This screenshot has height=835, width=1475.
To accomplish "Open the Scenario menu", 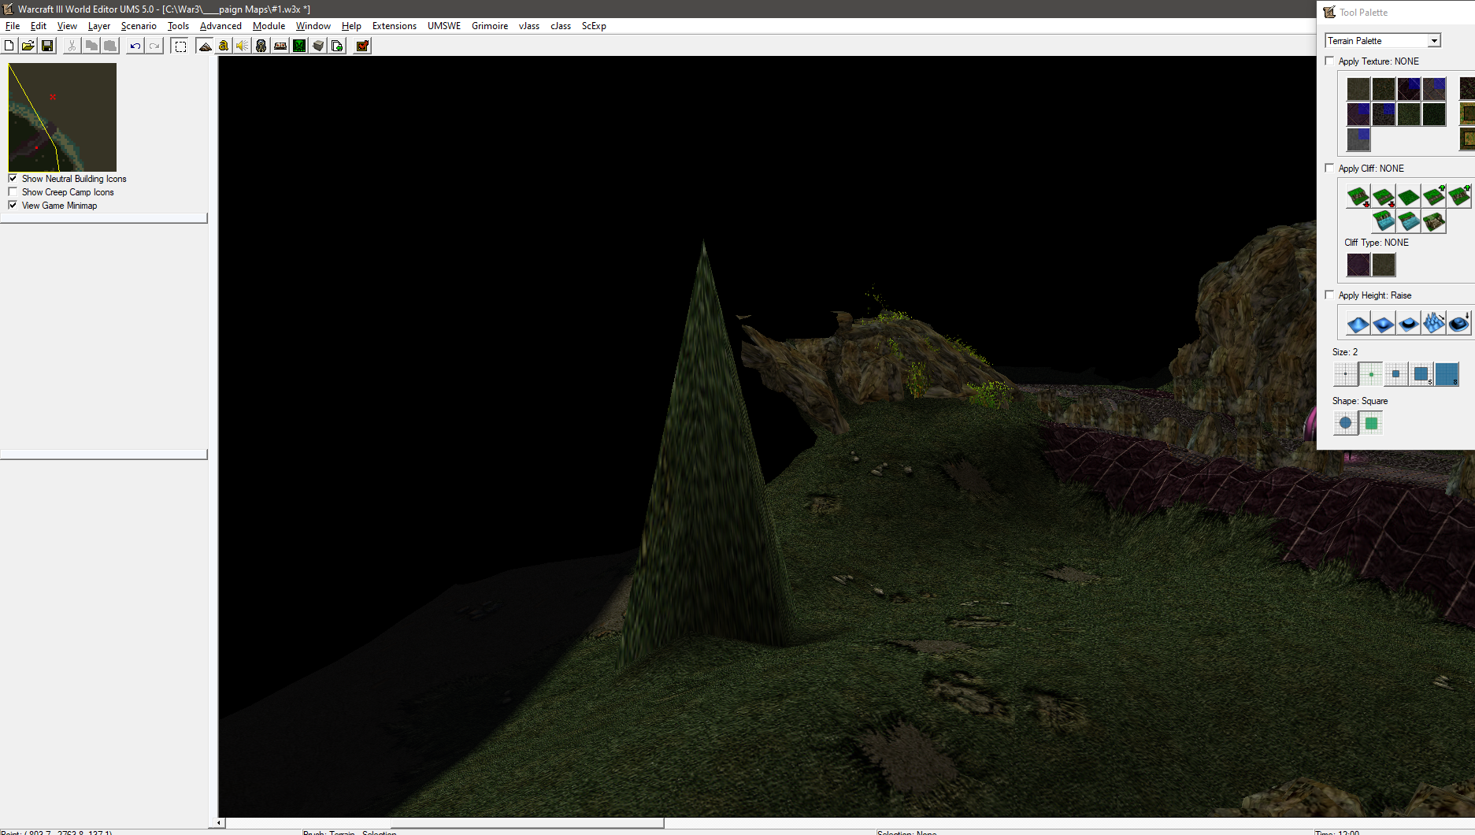I will 139,26.
